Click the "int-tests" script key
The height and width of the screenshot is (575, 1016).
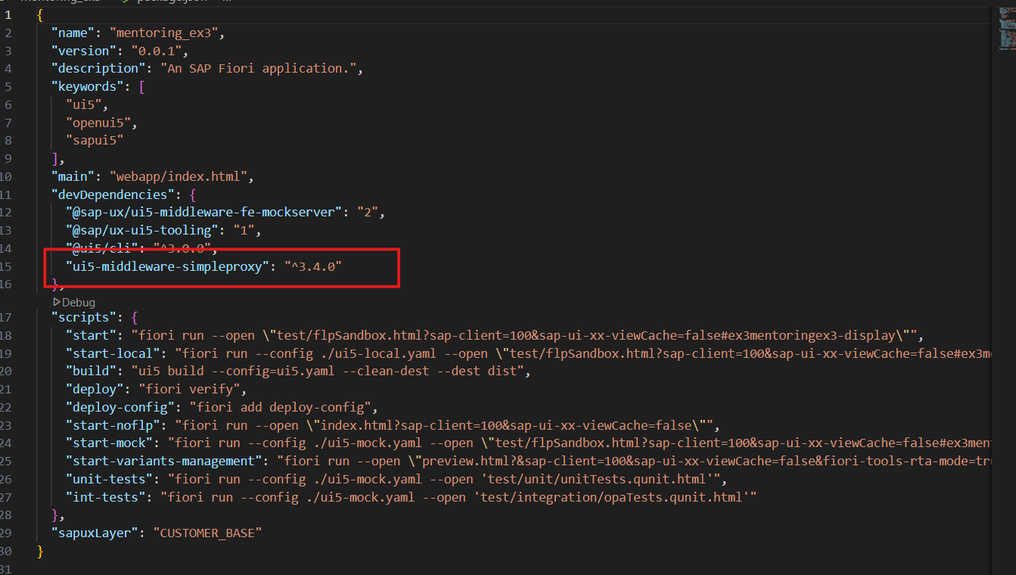tap(105, 497)
